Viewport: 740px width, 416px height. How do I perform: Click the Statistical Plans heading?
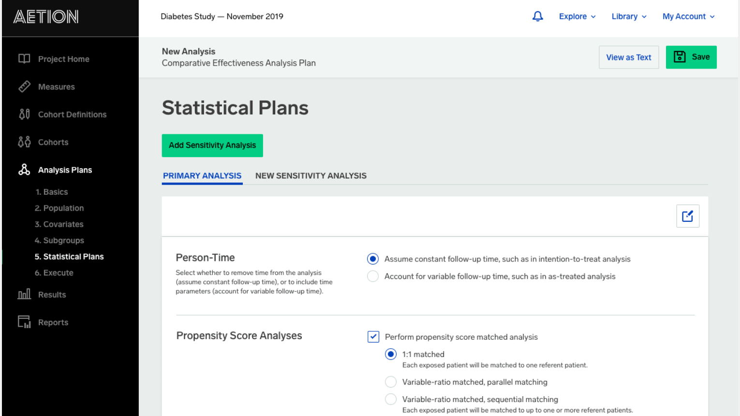235,108
